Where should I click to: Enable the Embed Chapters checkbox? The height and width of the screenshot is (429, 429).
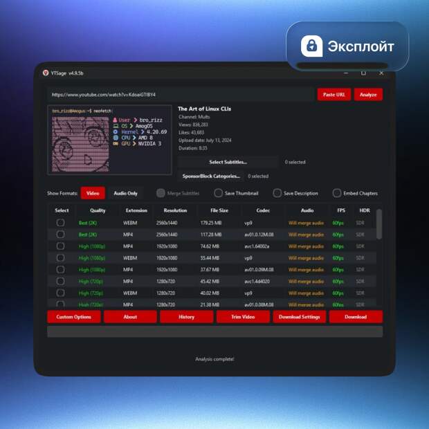coord(337,193)
